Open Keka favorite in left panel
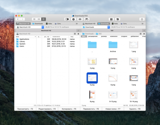This screenshot has width=160, height=125. tap(49, 24)
